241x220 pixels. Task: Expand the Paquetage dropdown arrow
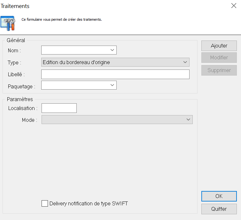[x=112, y=85]
